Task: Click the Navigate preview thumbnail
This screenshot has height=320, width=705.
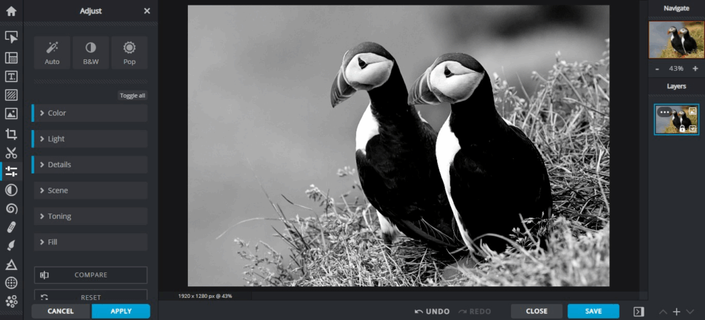Action: (676, 40)
